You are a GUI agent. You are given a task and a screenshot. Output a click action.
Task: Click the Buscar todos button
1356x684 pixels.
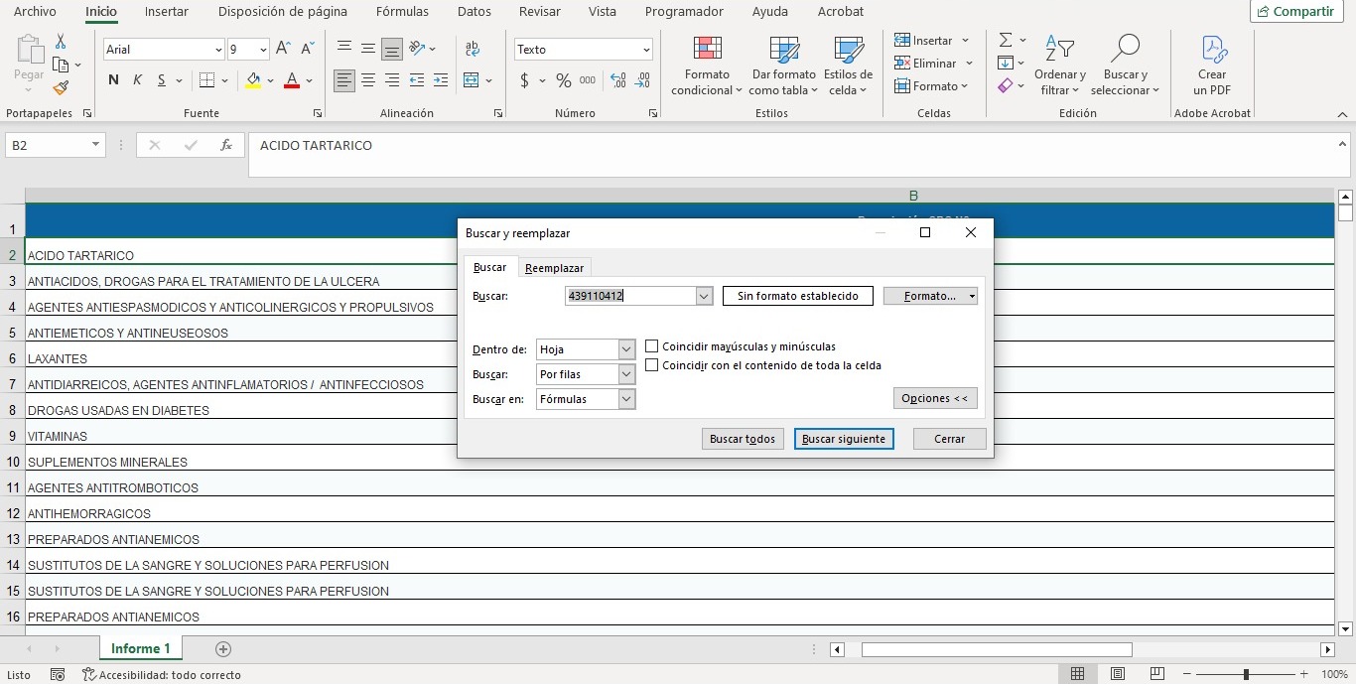(743, 439)
